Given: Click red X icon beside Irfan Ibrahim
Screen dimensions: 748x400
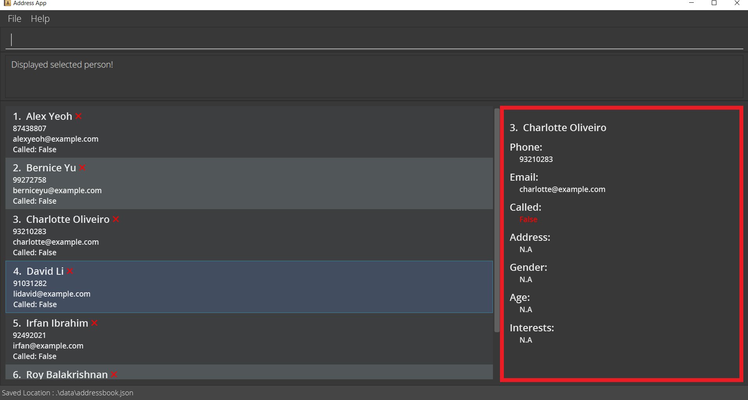Looking at the screenshot, I should point(94,323).
